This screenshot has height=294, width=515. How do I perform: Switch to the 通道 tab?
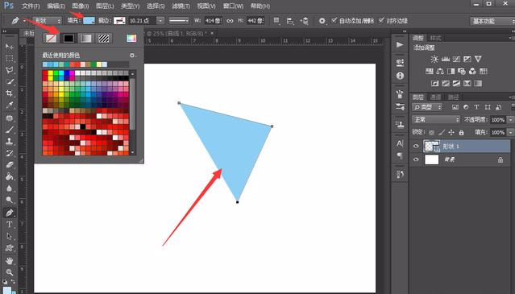(x=435, y=97)
